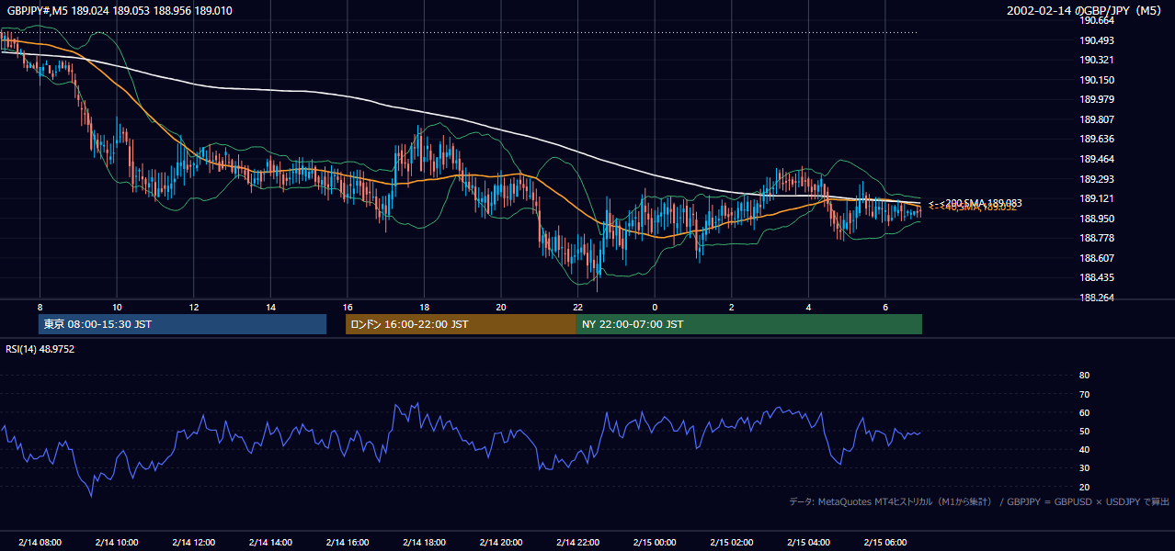Click hour label 4 under price chart
1175x551 pixels.
(808, 307)
